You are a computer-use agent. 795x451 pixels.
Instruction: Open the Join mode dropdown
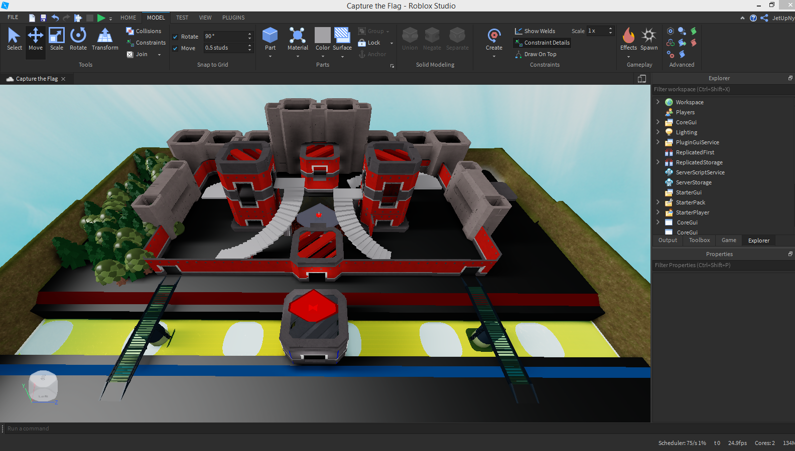point(160,55)
